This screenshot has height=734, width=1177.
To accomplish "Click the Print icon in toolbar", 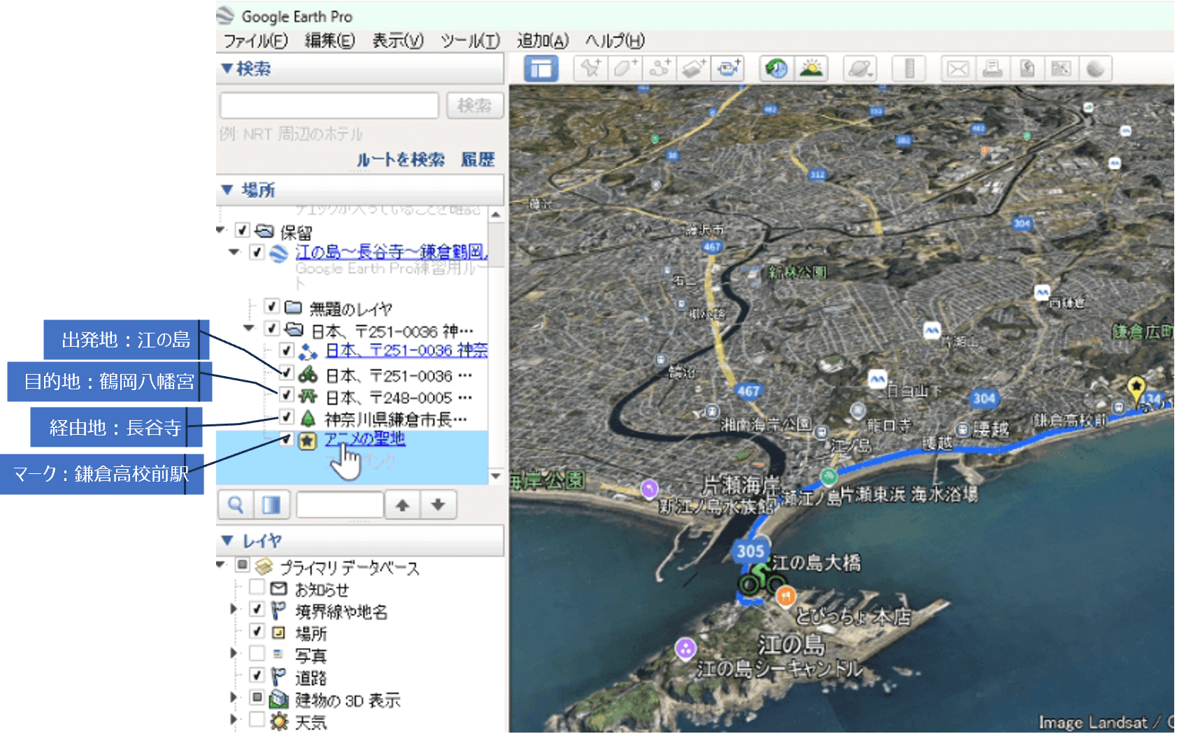I will click(992, 69).
